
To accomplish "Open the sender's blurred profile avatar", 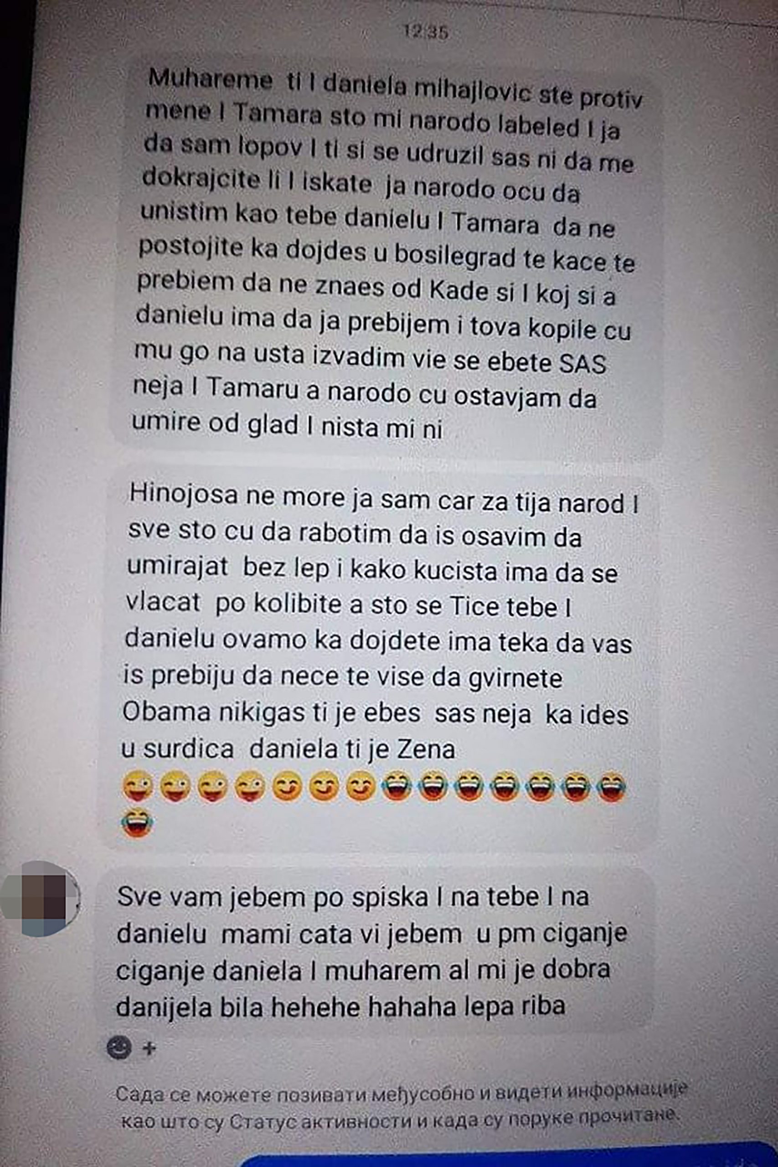I will click(x=41, y=899).
